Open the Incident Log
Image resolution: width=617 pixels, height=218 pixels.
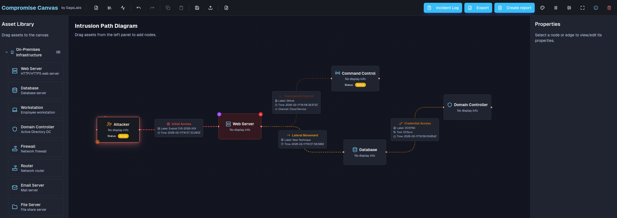coord(443,8)
